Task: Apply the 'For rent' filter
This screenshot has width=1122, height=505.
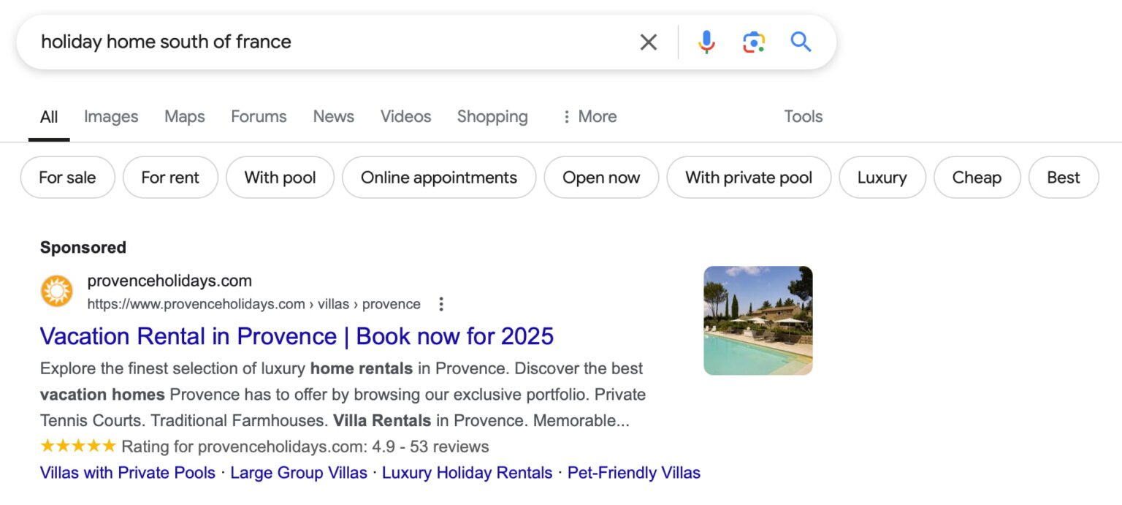Action: pos(170,177)
